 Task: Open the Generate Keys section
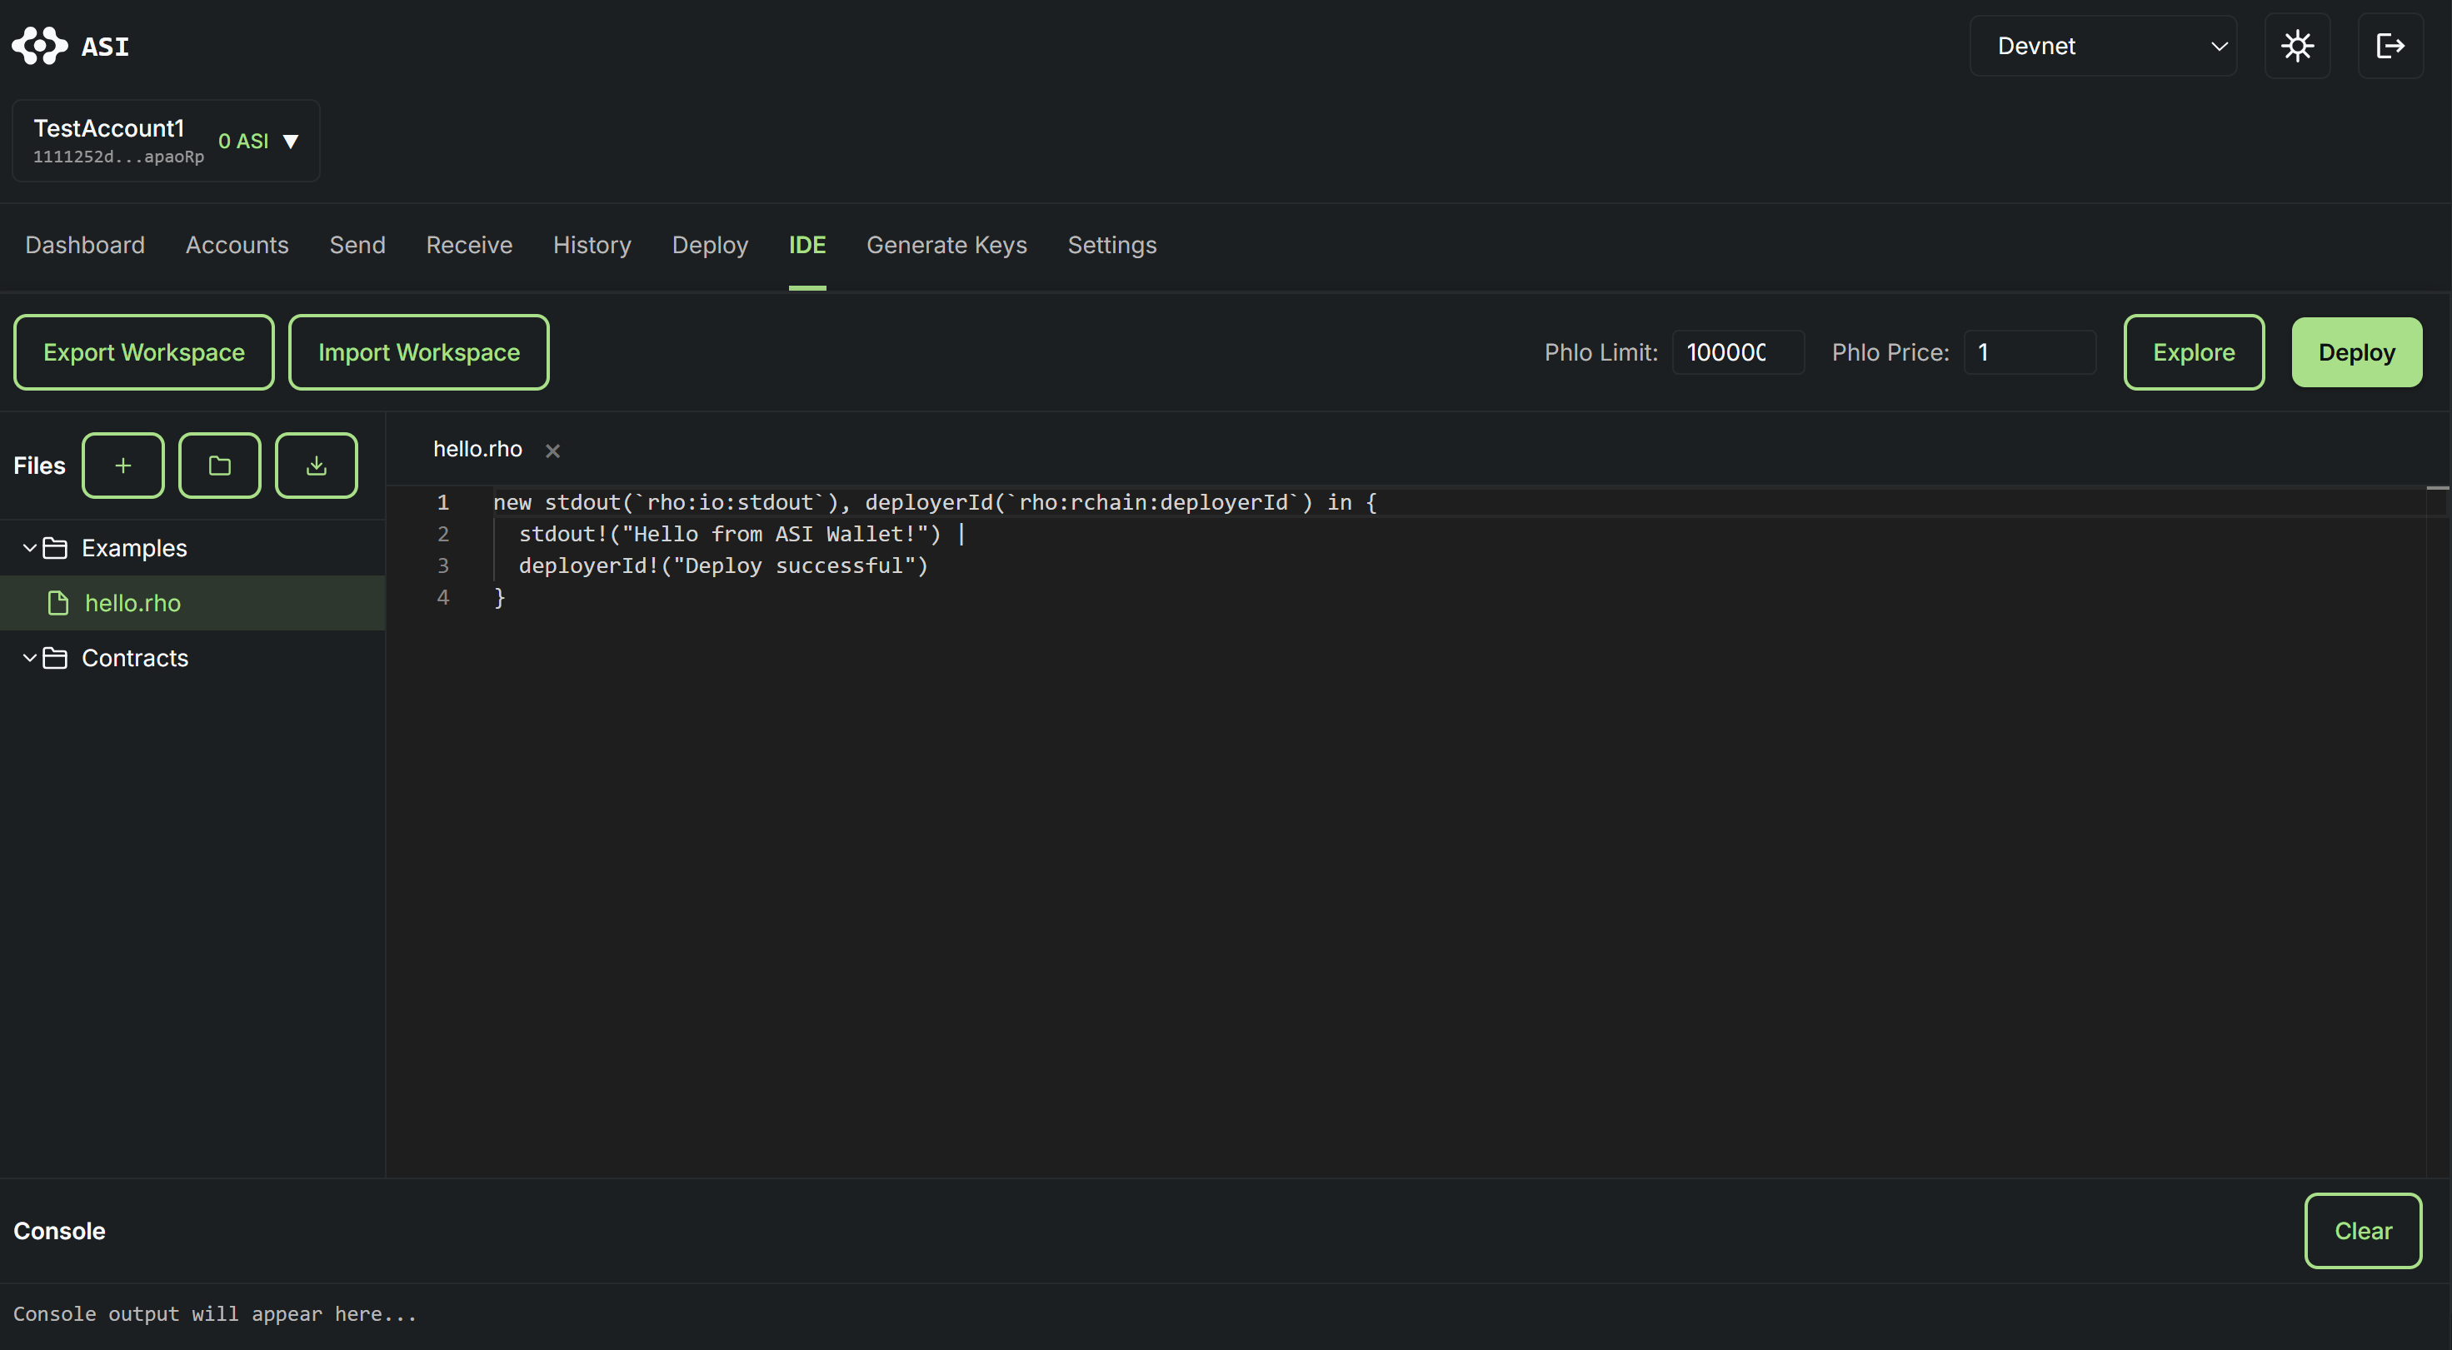tap(946, 246)
